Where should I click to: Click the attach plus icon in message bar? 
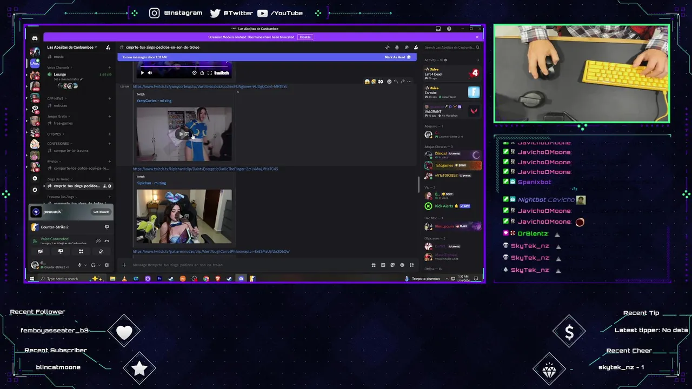(124, 265)
